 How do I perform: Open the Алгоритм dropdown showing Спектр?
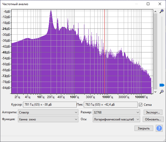[x=48, y=112]
